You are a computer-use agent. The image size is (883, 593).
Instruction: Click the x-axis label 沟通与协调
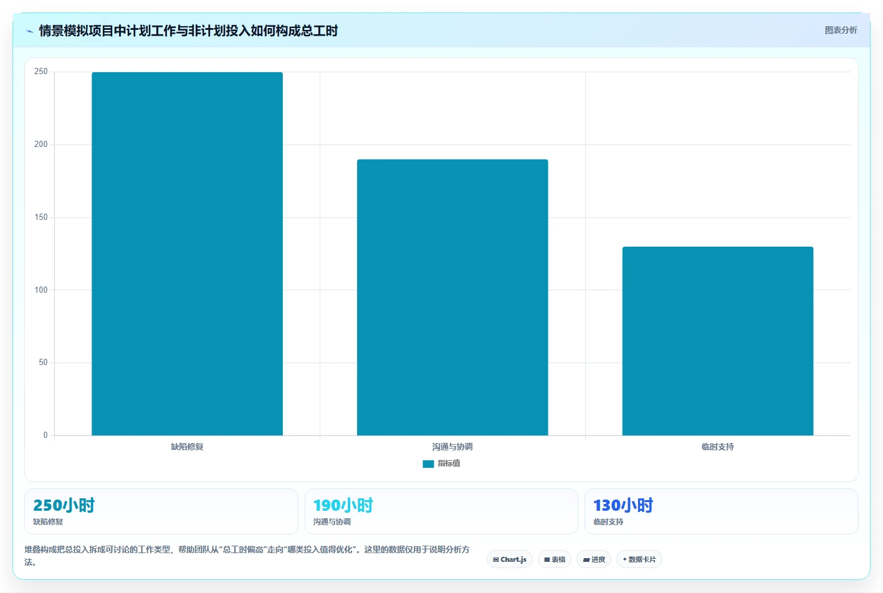452,447
